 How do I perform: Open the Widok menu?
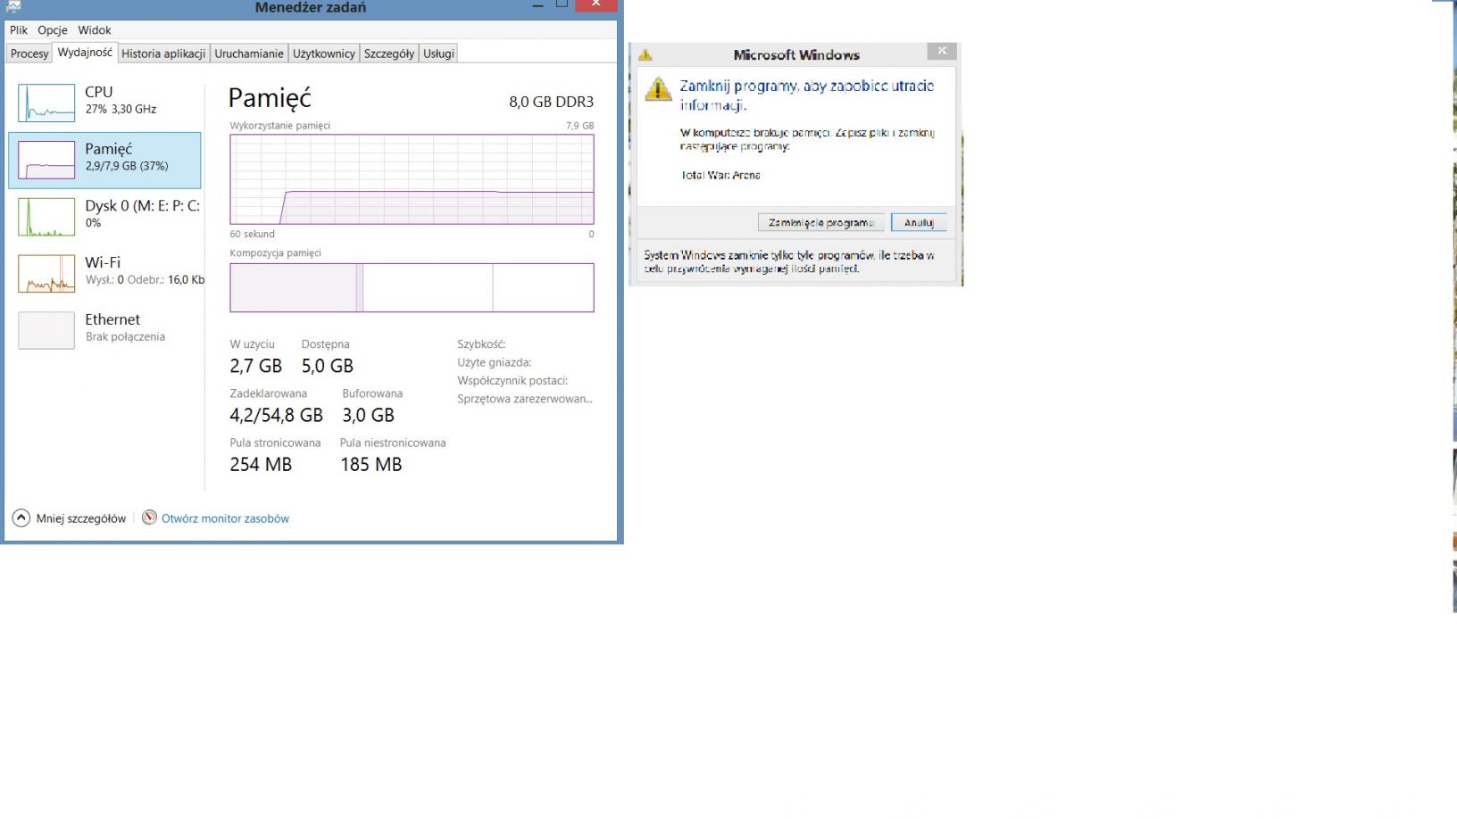coord(95,29)
